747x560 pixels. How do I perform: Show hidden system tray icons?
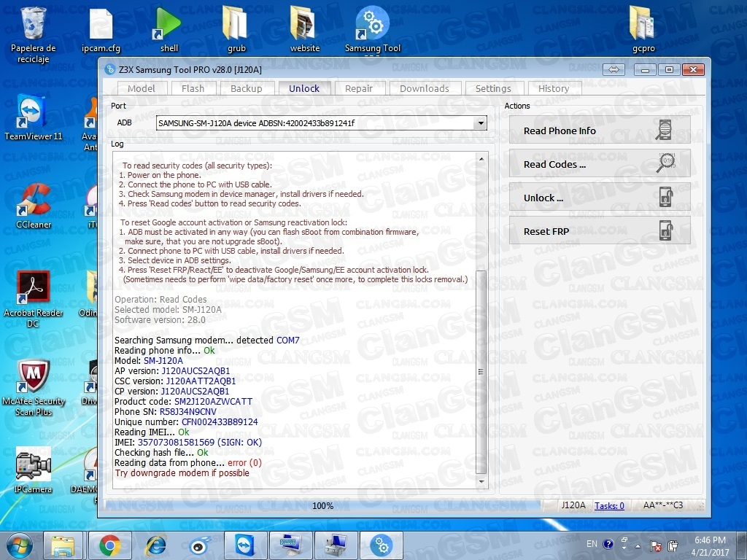coord(638,546)
